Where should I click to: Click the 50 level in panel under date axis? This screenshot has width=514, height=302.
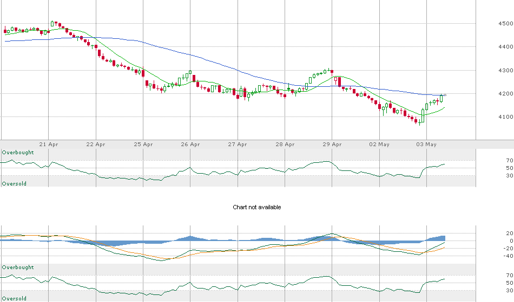[x=510, y=168]
